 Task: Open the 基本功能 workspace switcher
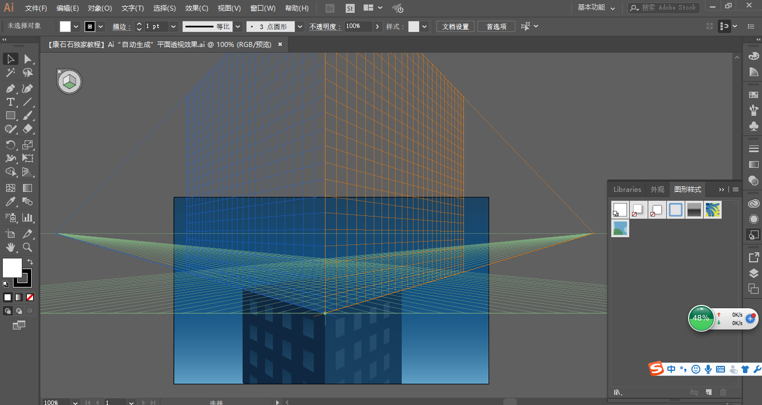point(596,8)
